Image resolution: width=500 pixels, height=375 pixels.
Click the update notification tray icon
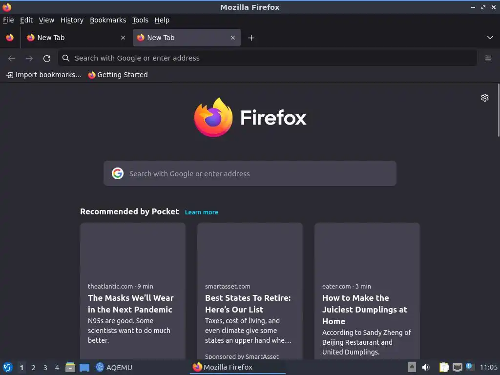coord(470,366)
